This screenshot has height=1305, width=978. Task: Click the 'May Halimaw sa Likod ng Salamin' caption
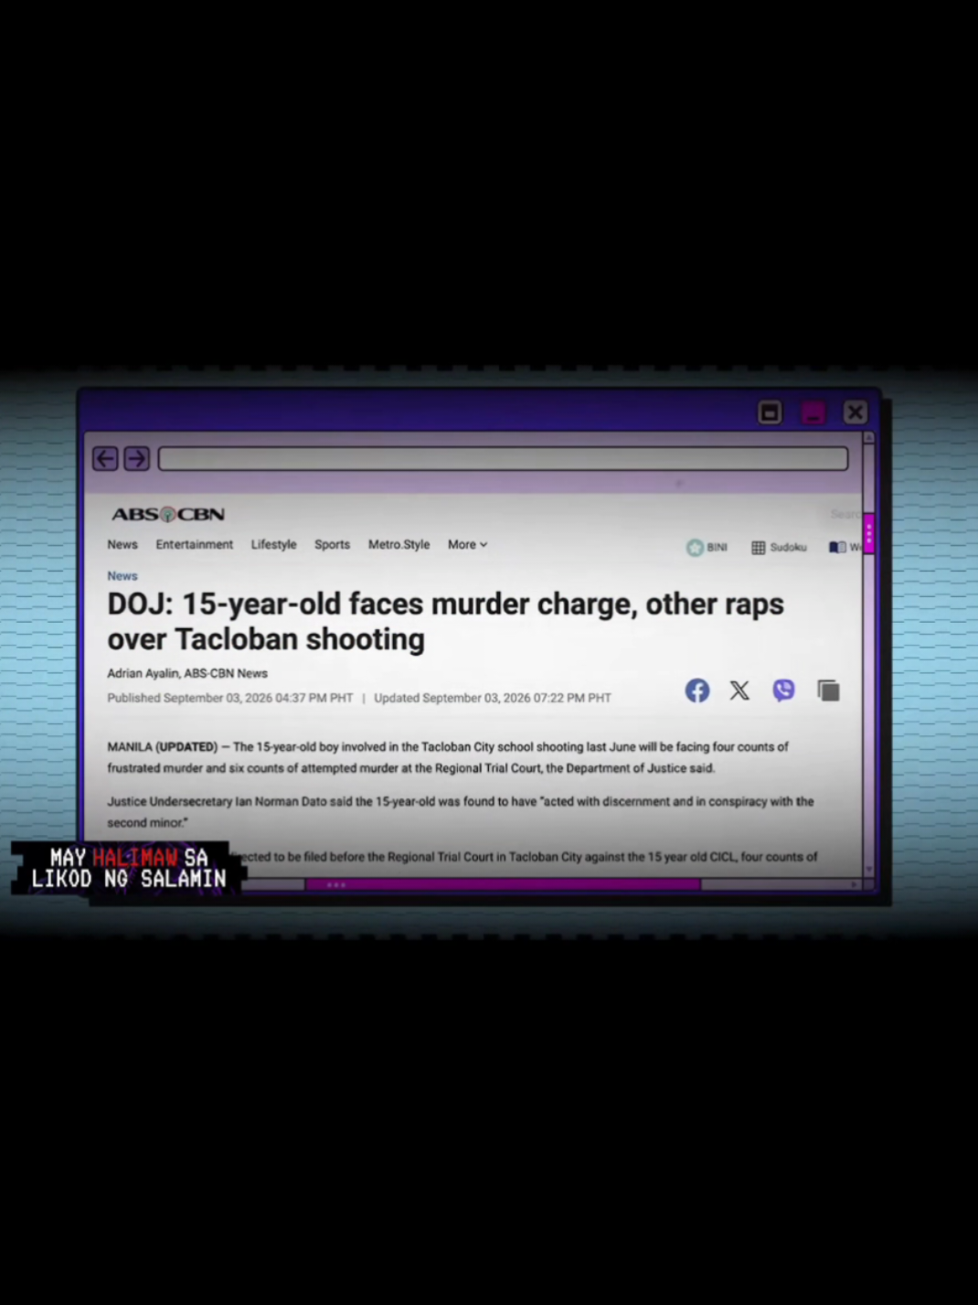click(128, 869)
